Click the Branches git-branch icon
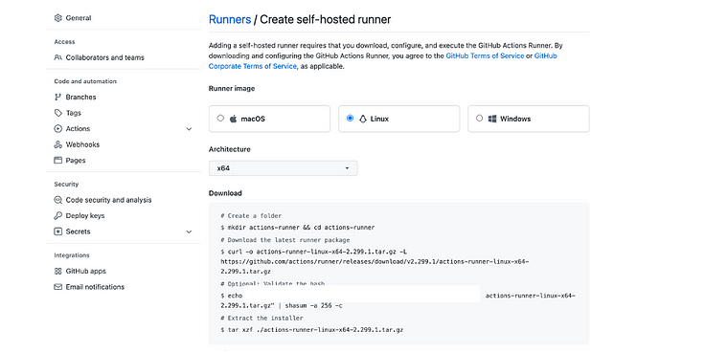This screenshot has width=705, height=352. tap(57, 97)
